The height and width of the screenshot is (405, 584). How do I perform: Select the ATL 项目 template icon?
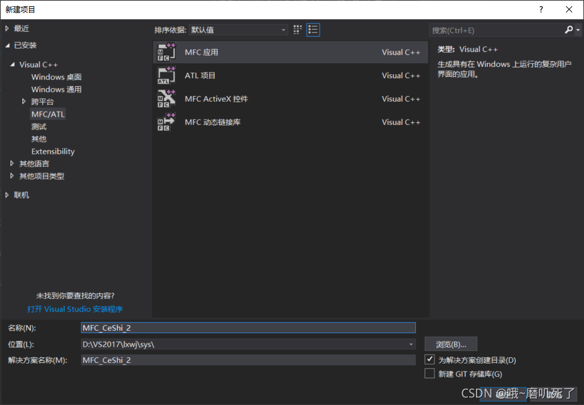click(166, 76)
